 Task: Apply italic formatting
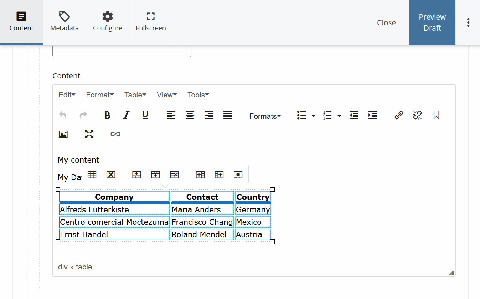tap(126, 115)
